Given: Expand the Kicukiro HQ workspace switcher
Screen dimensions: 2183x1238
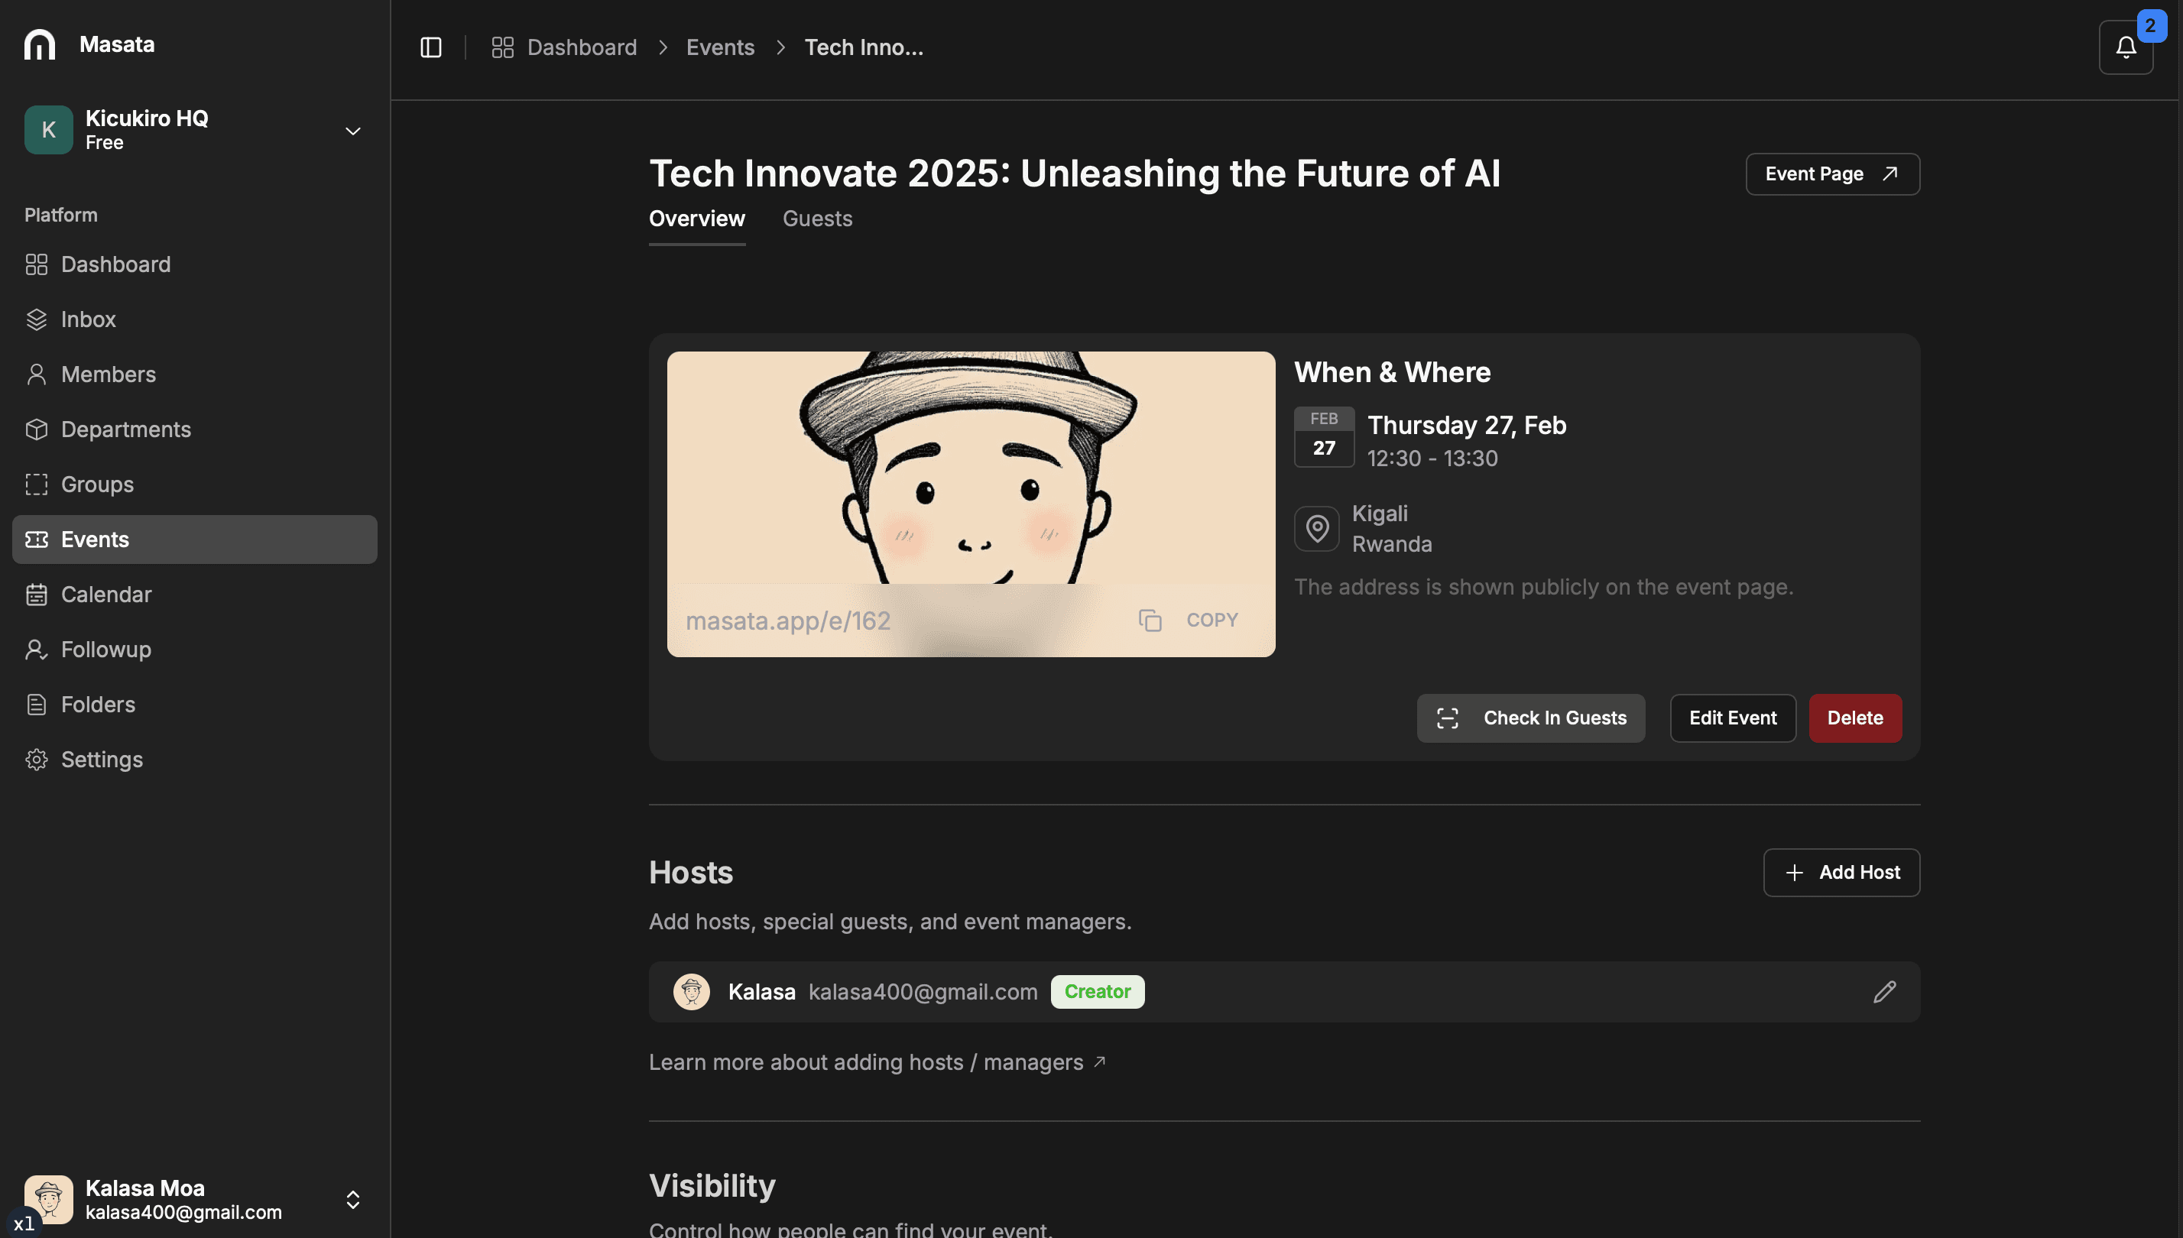Looking at the screenshot, I should [x=352, y=131].
